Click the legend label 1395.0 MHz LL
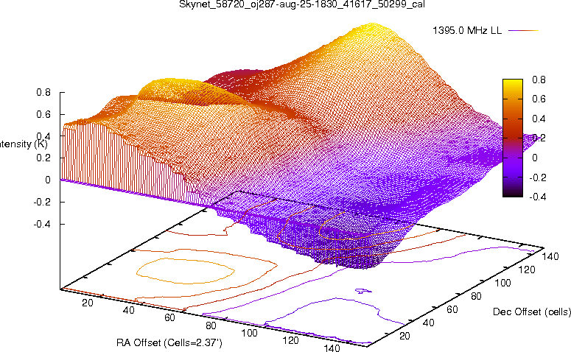The image size is (571, 352). tap(467, 31)
